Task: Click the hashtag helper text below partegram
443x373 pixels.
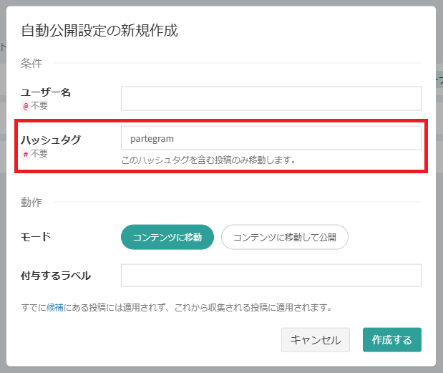Action: [x=208, y=160]
